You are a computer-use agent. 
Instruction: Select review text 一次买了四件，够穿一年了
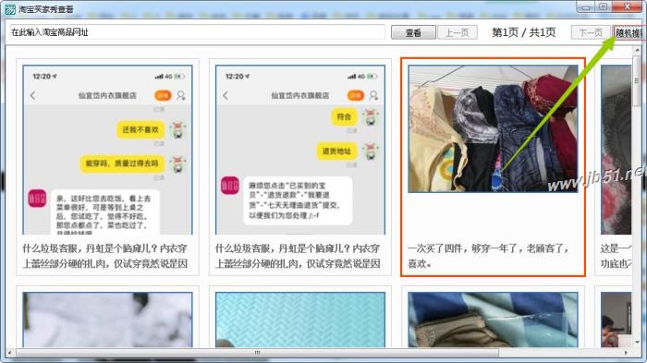pyautogui.click(x=488, y=256)
